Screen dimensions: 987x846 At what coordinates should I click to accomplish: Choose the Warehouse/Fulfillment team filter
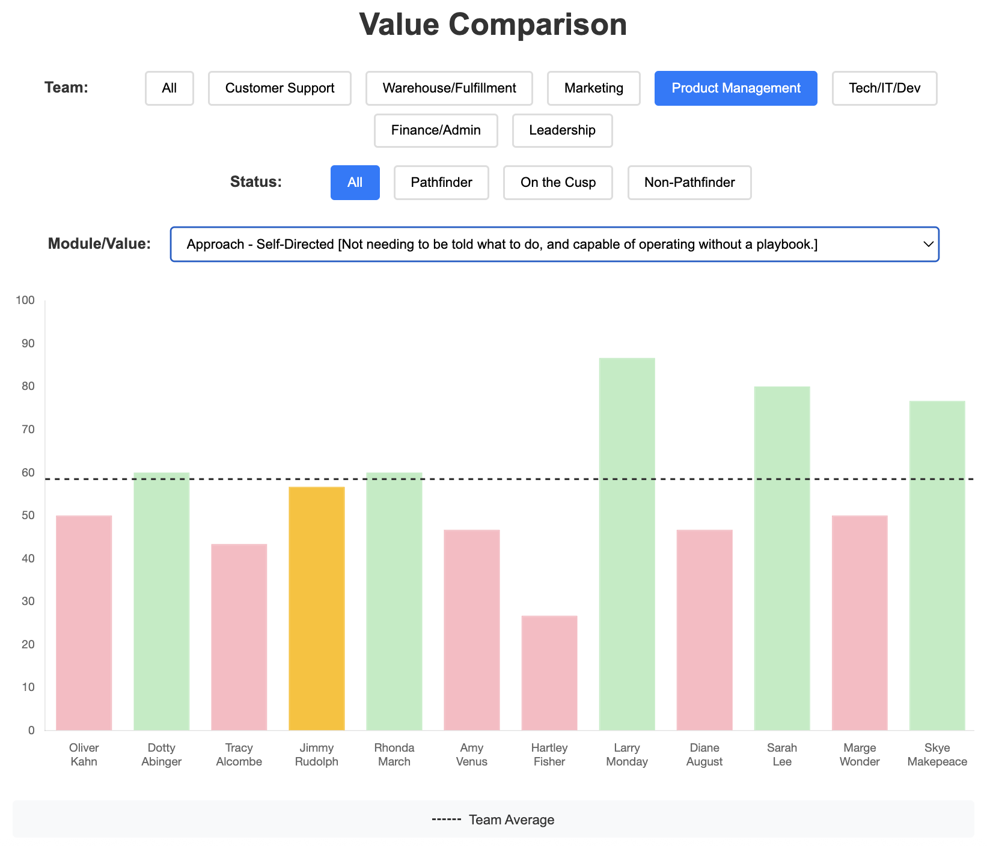click(x=449, y=88)
